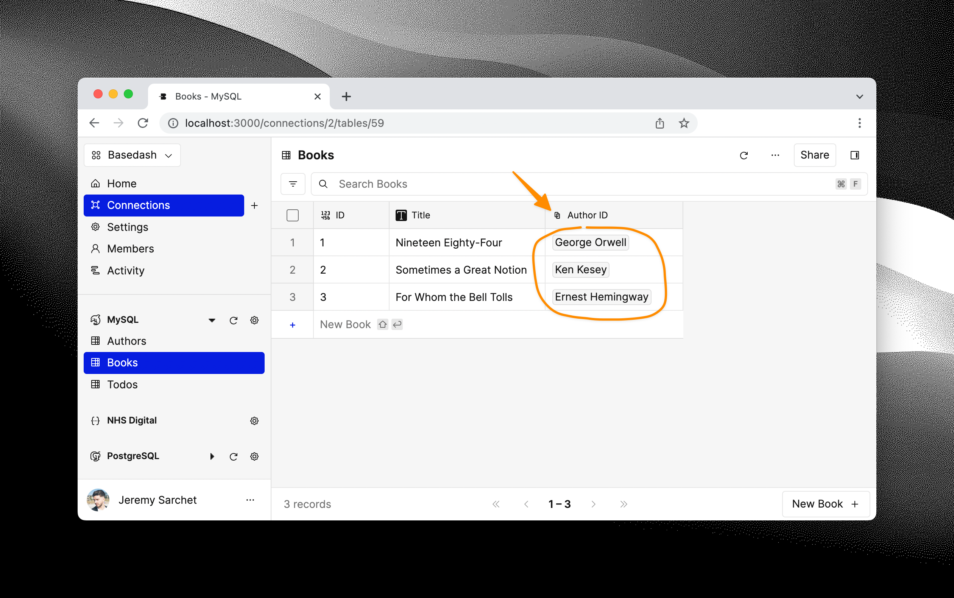Expand the PostgreSQL connection
The width and height of the screenshot is (954, 598).
click(x=212, y=456)
